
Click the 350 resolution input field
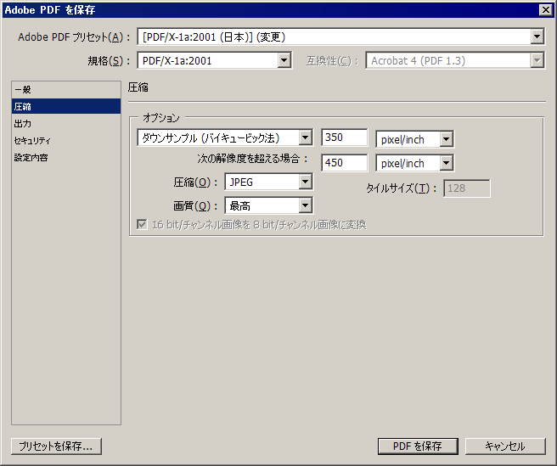point(344,138)
